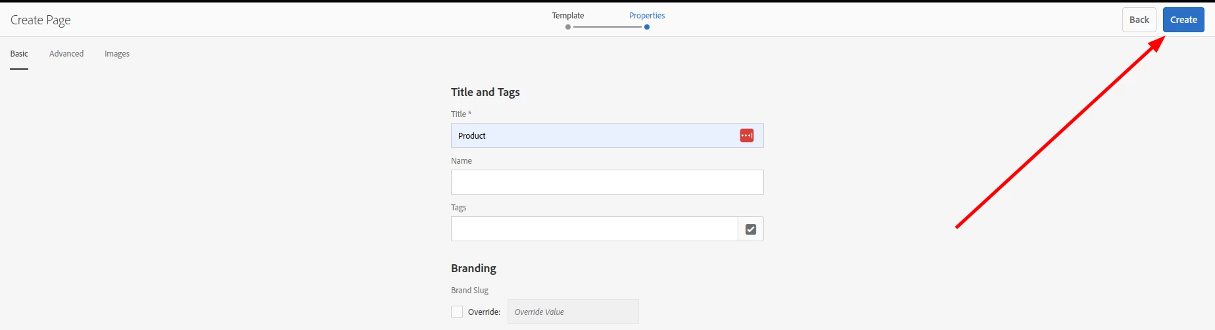Click the blue Create button
The image size is (1215, 330).
click(1183, 20)
